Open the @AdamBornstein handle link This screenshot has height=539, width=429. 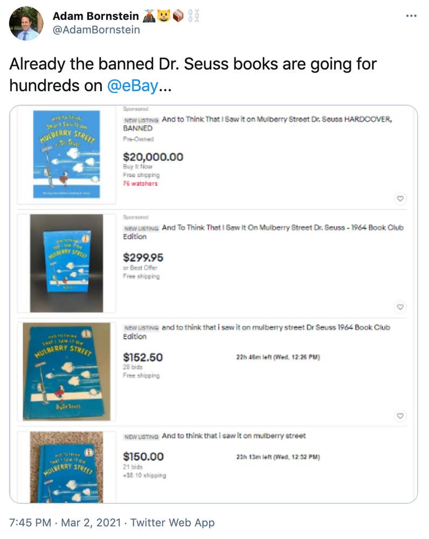tap(96, 30)
